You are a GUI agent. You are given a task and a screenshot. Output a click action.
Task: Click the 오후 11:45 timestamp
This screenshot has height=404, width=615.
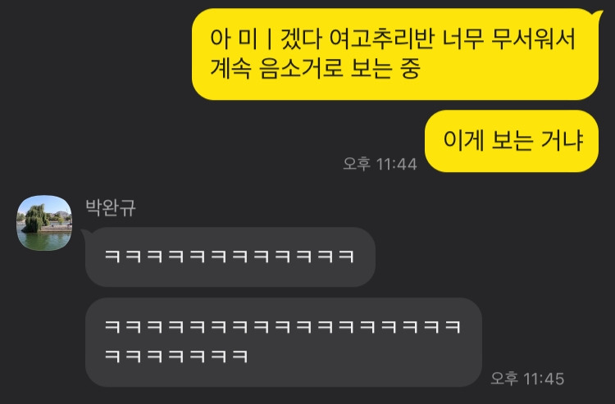tap(527, 379)
